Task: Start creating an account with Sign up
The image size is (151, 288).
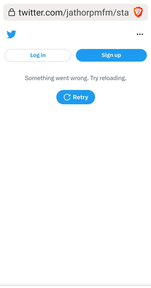Action: (111, 55)
